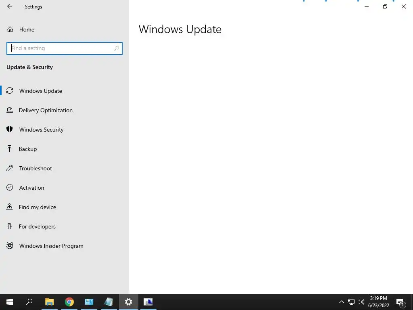Open File Explorer from the taskbar

[x=50, y=302]
